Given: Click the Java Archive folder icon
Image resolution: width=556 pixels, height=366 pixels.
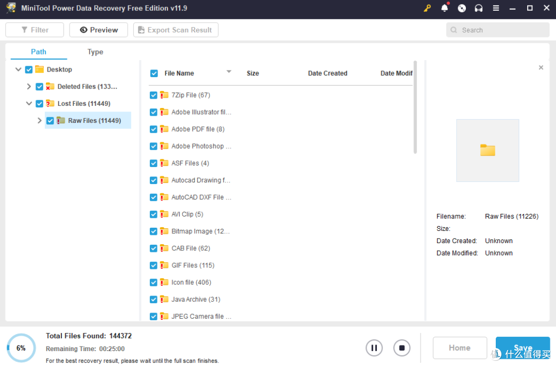Looking at the screenshot, I should pyautogui.click(x=164, y=299).
